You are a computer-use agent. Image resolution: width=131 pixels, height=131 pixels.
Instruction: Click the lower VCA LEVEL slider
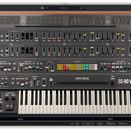click(123, 49)
